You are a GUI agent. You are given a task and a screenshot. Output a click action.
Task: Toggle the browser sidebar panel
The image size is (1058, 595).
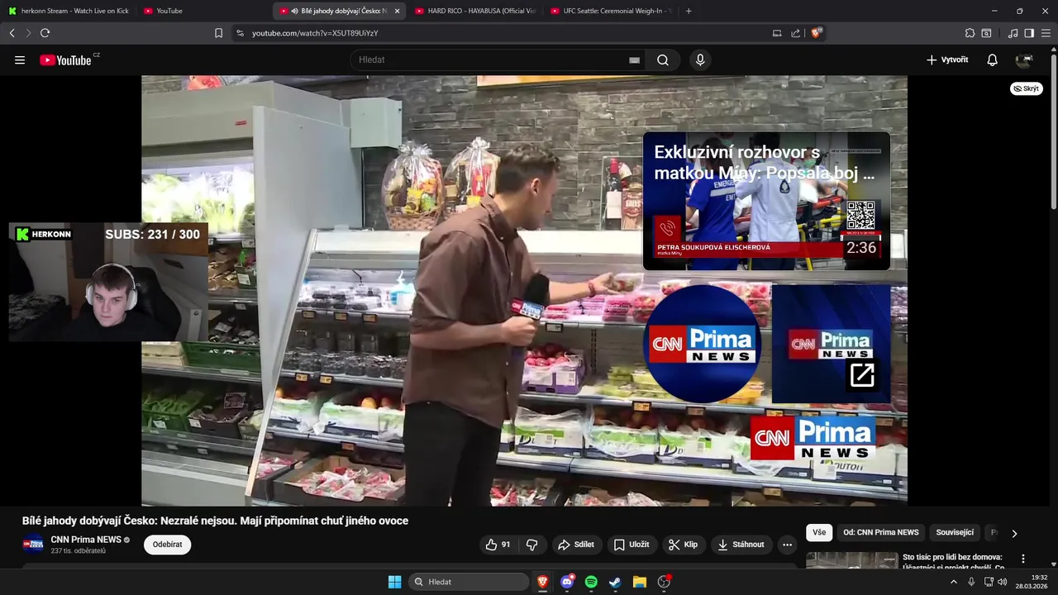[x=1029, y=33]
